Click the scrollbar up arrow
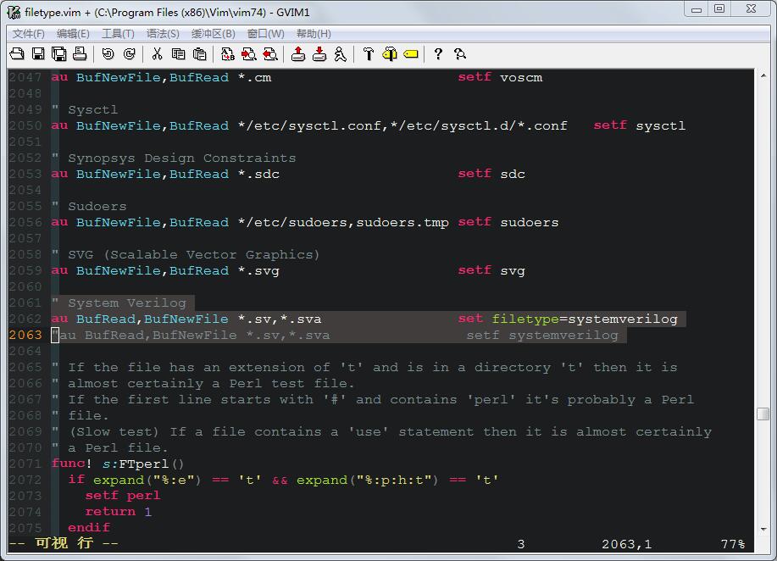This screenshot has width=777, height=561. click(x=763, y=75)
